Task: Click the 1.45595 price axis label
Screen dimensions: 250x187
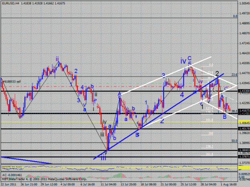Action: tap(244, 63)
